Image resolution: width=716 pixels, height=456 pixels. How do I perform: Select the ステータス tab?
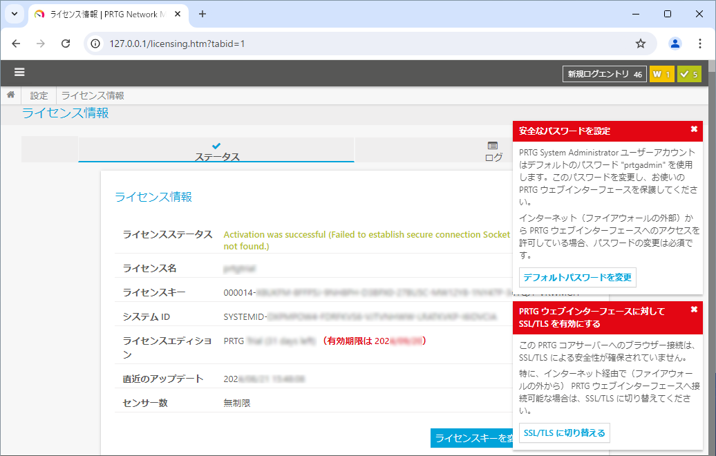tap(216, 150)
